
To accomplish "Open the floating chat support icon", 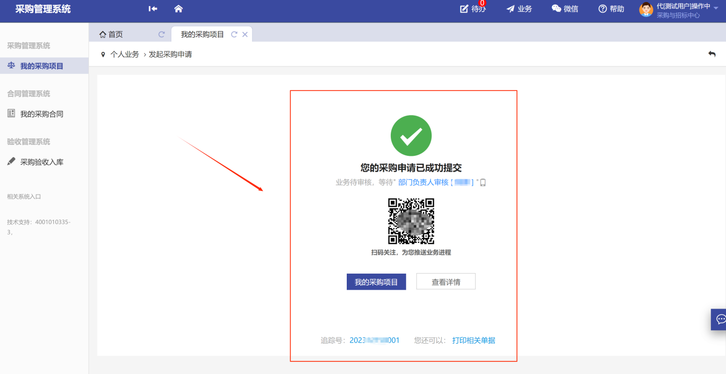I will pyautogui.click(x=720, y=319).
